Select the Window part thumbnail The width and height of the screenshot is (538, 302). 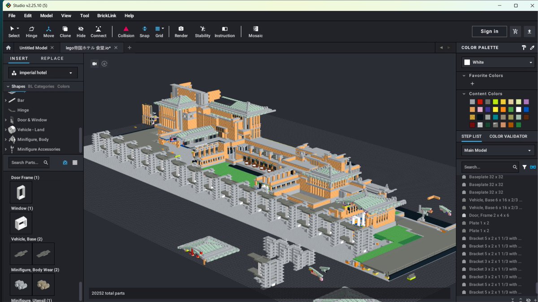point(21,223)
